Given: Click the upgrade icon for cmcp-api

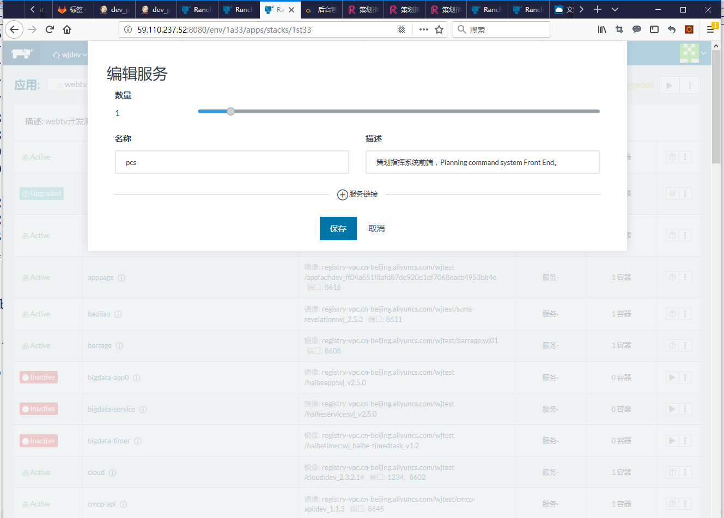Looking at the screenshot, I should pyautogui.click(x=672, y=504).
